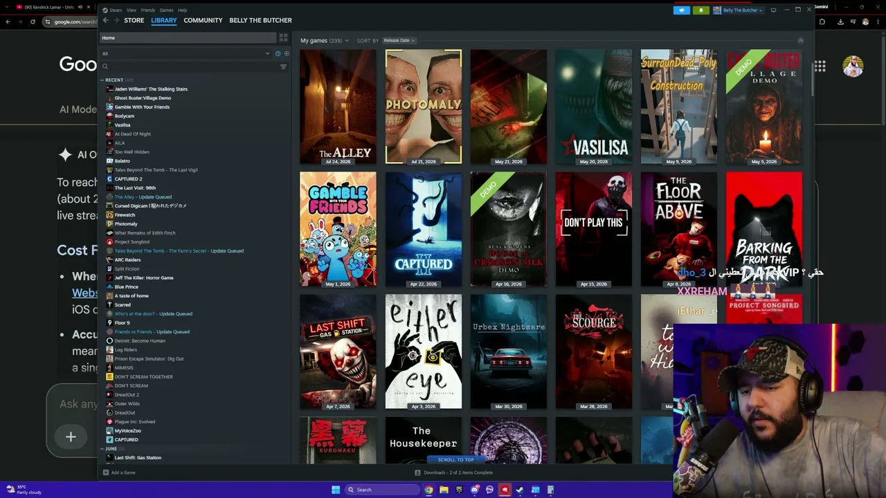The height and width of the screenshot is (498, 886).
Task: Open the Help menu
Action: (182, 10)
